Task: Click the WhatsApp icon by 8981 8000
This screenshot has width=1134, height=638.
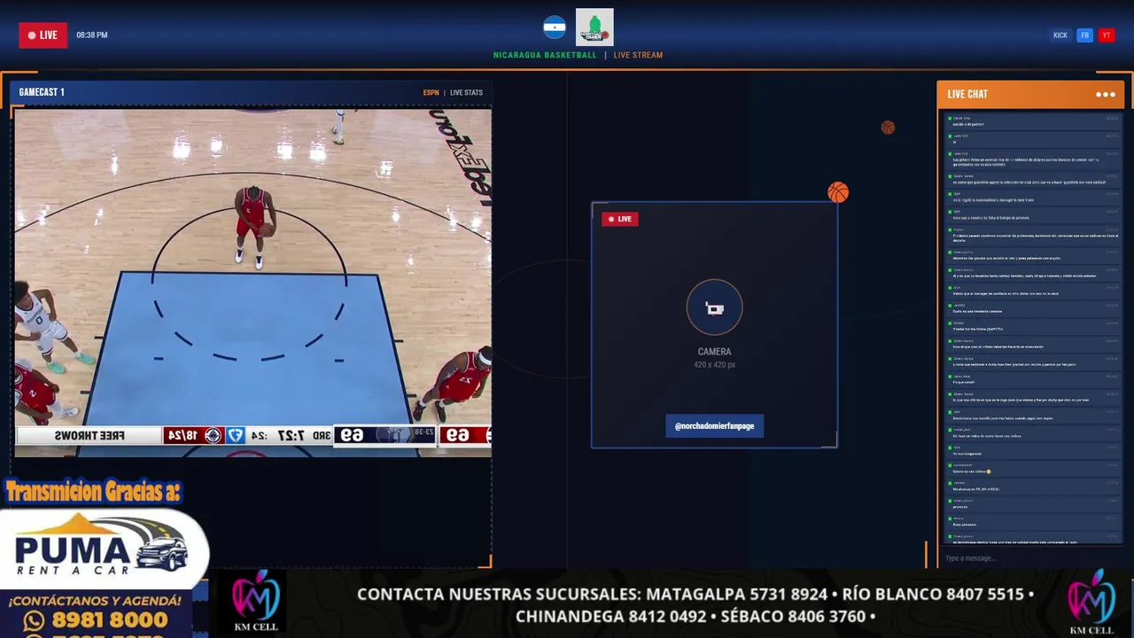Action: [x=34, y=620]
